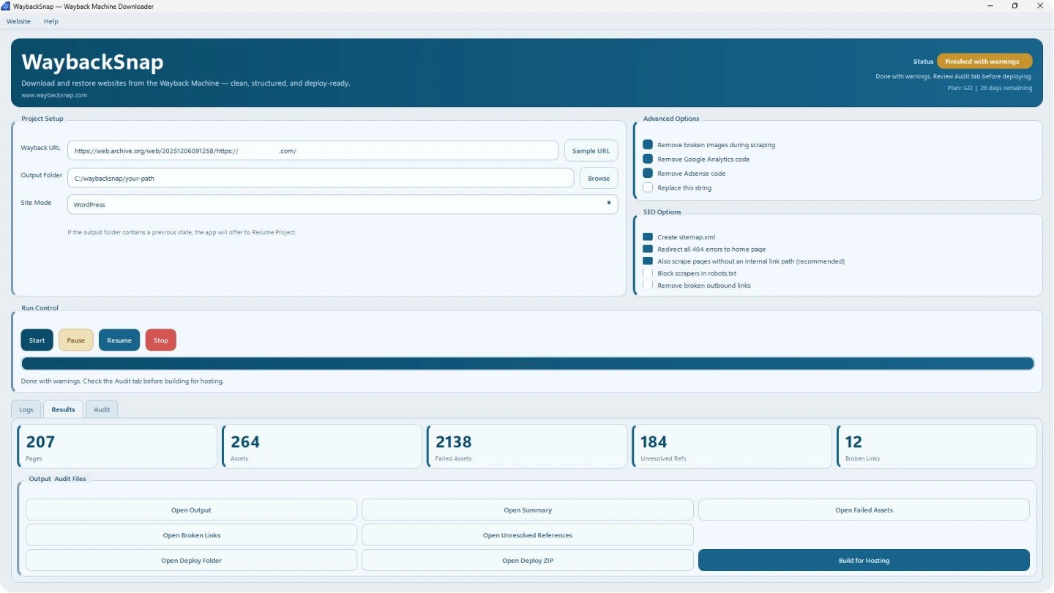Toggle Remove broken images during scraping

tap(648, 145)
